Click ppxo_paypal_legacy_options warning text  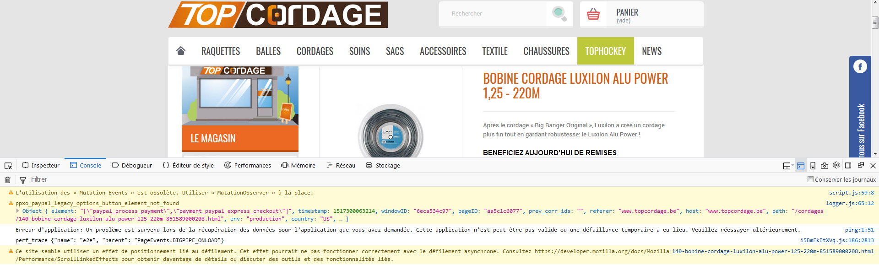[97, 203]
